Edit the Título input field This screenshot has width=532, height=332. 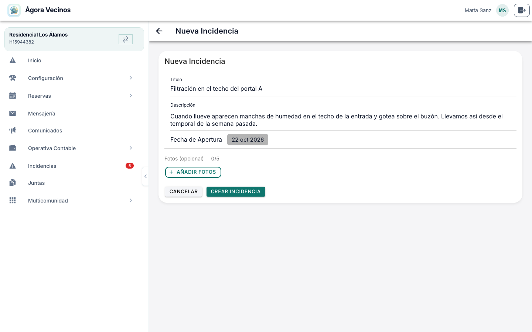pos(343,89)
